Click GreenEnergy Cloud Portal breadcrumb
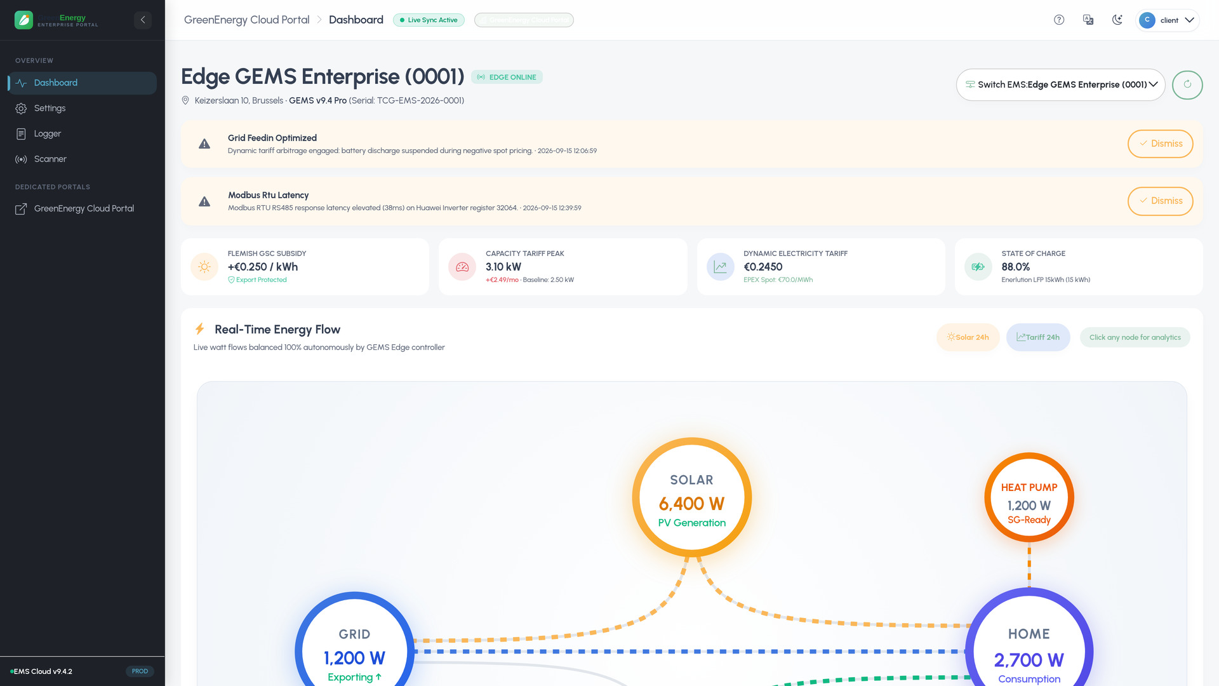 tap(246, 20)
